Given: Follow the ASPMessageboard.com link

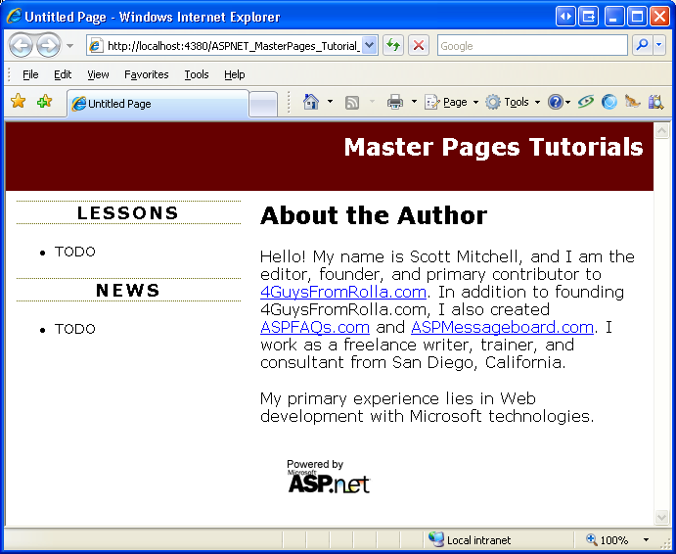Looking at the screenshot, I should click(x=502, y=327).
